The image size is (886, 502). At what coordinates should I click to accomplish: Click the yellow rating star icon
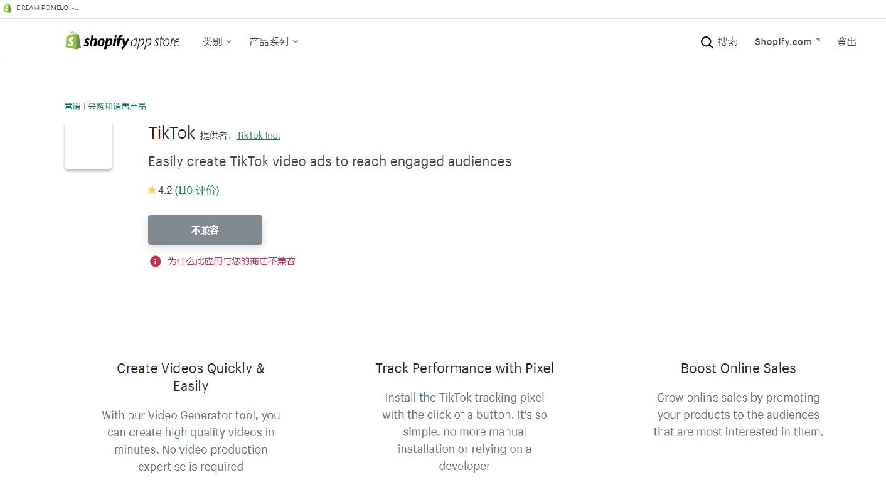pyautogui.click(x=152, y=190)
